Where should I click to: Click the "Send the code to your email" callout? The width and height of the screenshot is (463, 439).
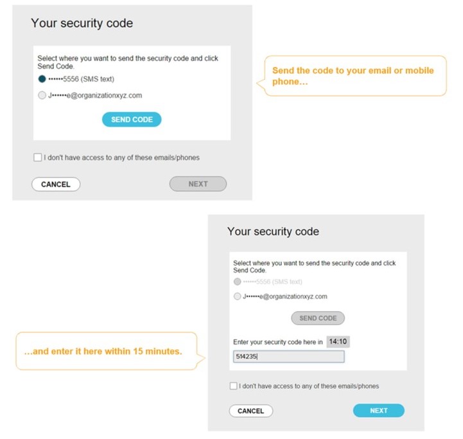(x=355, y=76)
